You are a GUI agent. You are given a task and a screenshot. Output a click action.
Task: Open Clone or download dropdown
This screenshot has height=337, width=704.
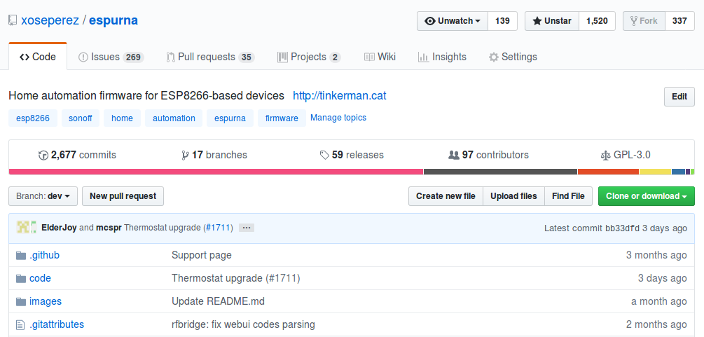(x=646, y=196)
